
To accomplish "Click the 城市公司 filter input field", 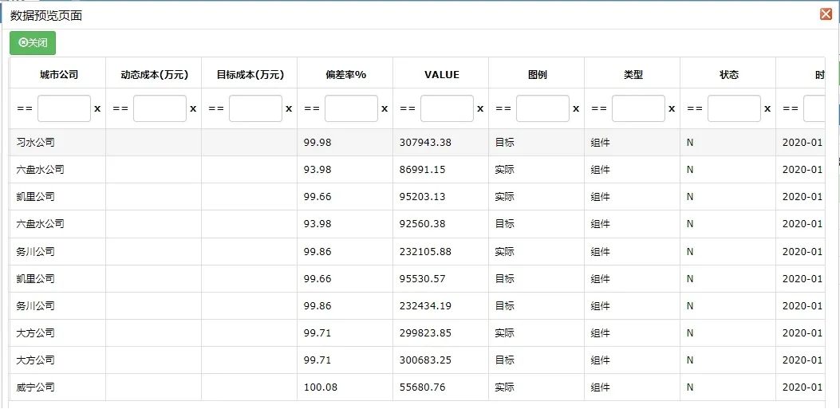I will point(64,108).
